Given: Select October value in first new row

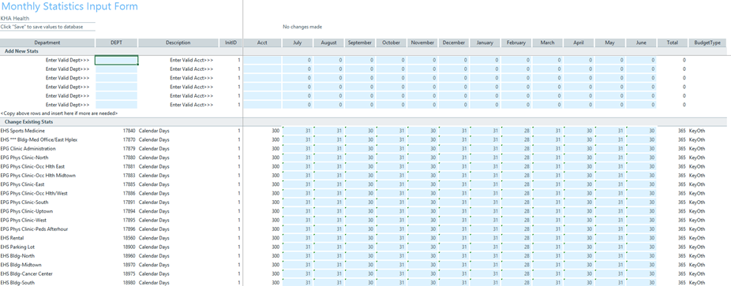Looking at the screenshot, I should tap(391, 60).
